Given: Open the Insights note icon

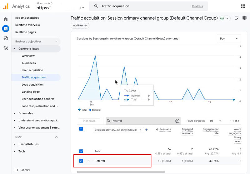Looking at the screenshot, I should [237, 18].
